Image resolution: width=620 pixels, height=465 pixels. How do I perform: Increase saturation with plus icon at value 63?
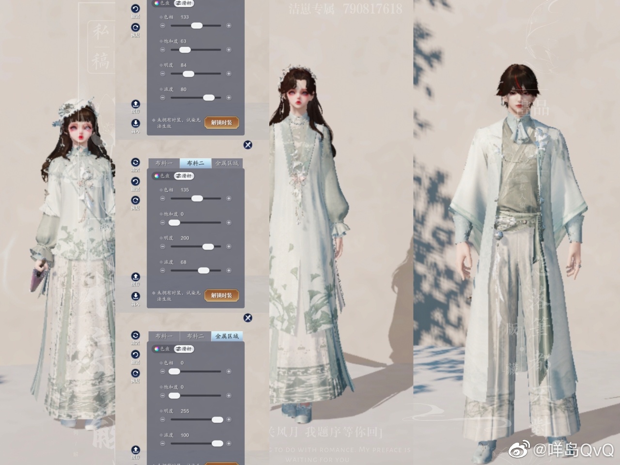click(229, 50)
